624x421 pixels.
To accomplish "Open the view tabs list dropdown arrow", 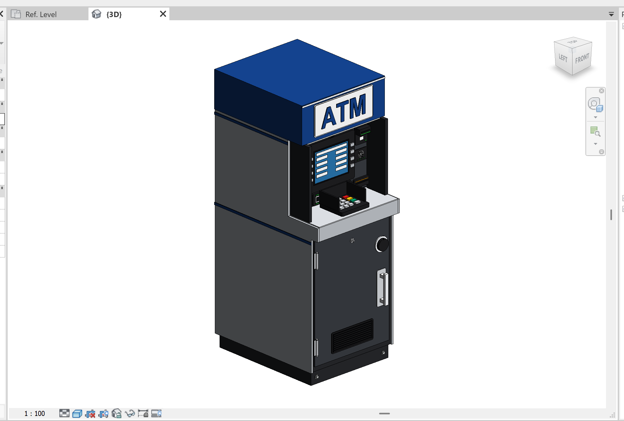I will click(611, 14).
